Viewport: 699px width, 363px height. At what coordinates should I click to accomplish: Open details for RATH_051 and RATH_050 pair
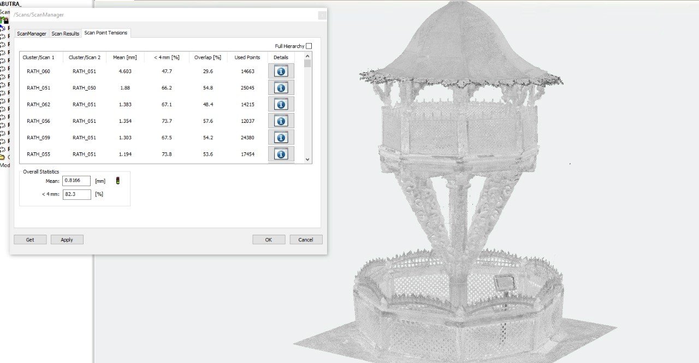tap(281, 88)
